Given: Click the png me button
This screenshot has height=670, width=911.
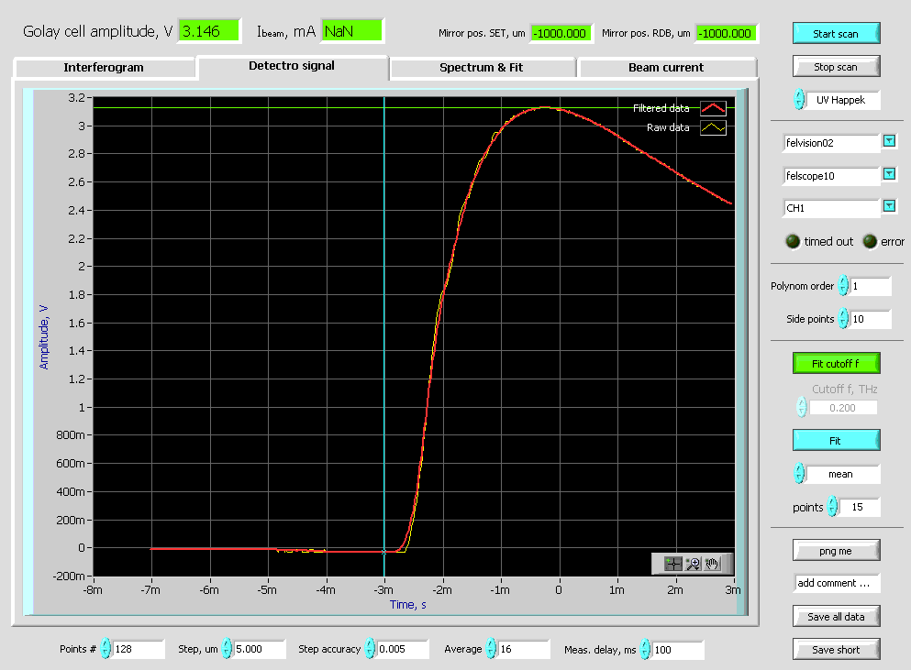Looking at the screenshot, I should [x=836, y=551].
